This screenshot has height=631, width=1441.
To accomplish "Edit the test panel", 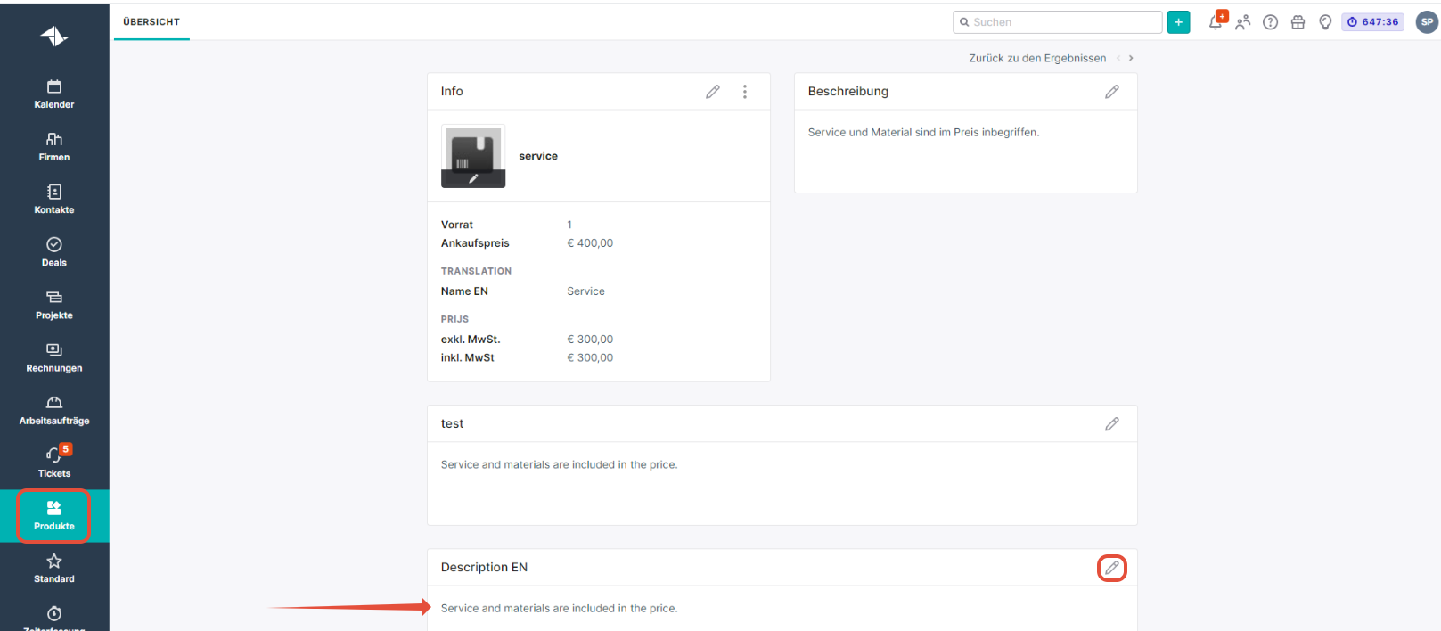I will [1112, 424].
